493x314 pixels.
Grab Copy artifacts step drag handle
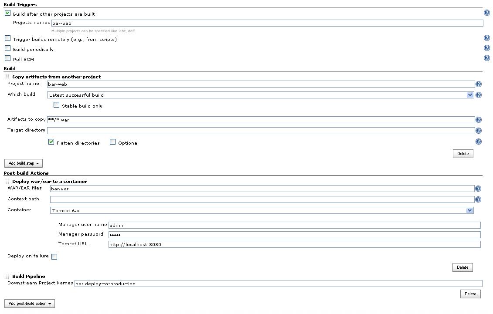[x=7, y=77]
